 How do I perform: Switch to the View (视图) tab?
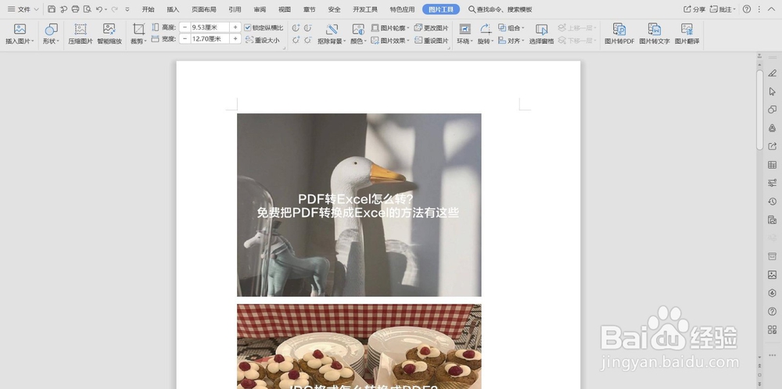(285, 9)
